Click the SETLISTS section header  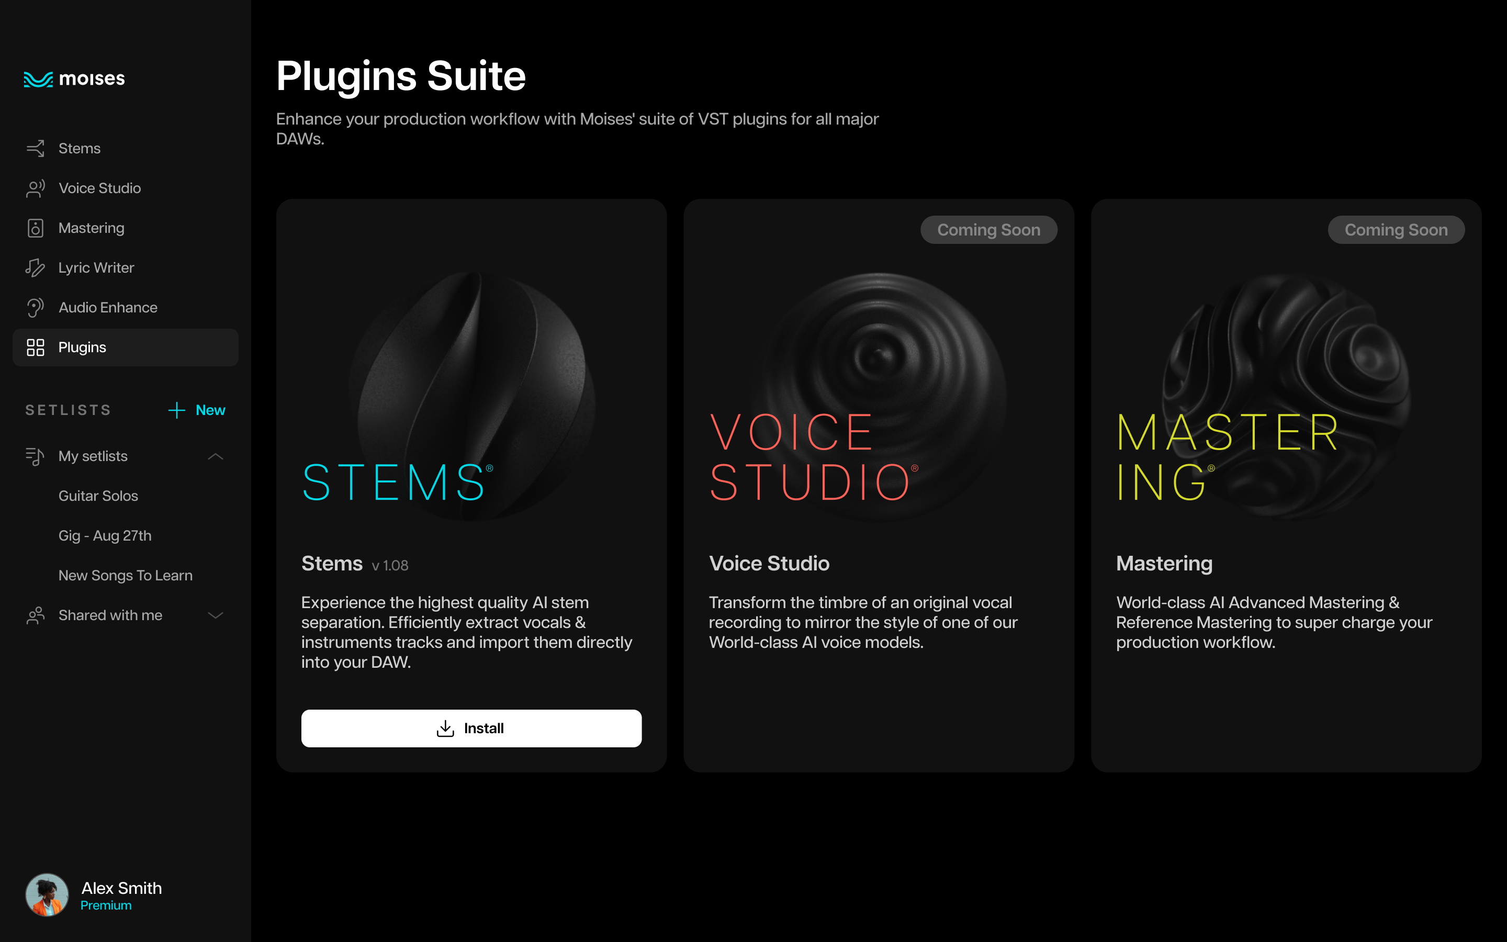pos(69,410)
